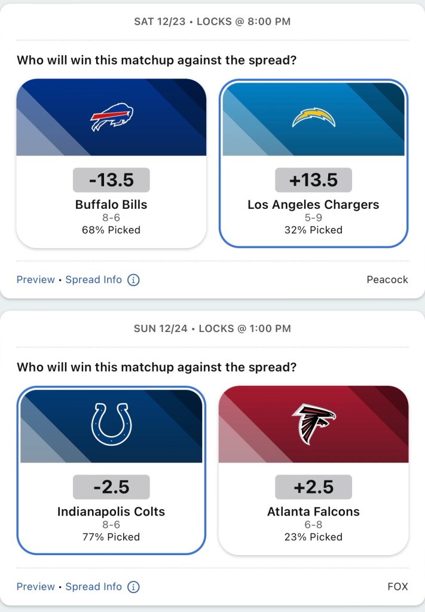The width and height of the screenshot is (425, 612).
Task: Pick Buffalo Bills against the spread
Action: pos(111,205)
